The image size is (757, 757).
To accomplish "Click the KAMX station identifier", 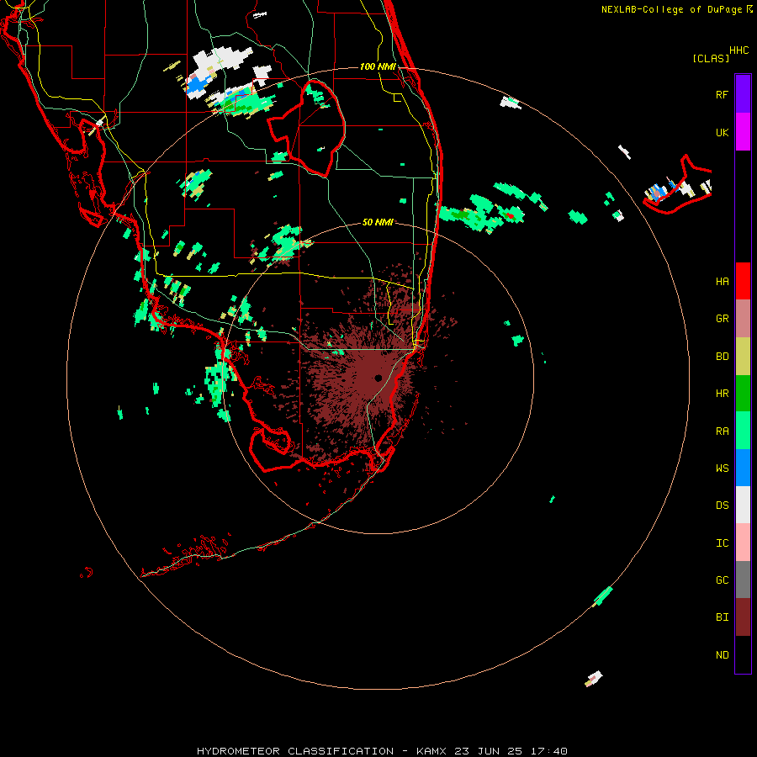I will tap(431, 751).
